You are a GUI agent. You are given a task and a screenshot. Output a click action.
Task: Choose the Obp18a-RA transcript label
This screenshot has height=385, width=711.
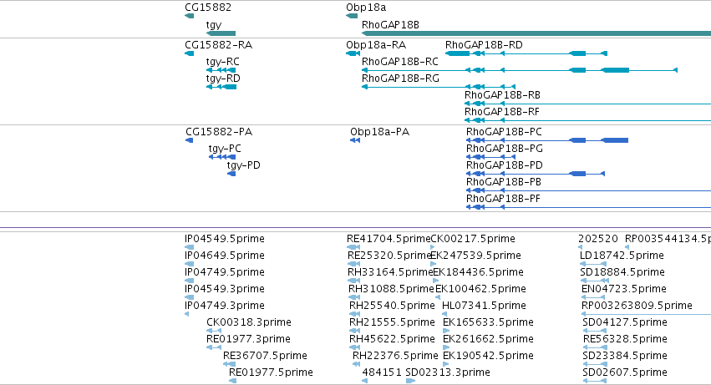pos(376,45)
